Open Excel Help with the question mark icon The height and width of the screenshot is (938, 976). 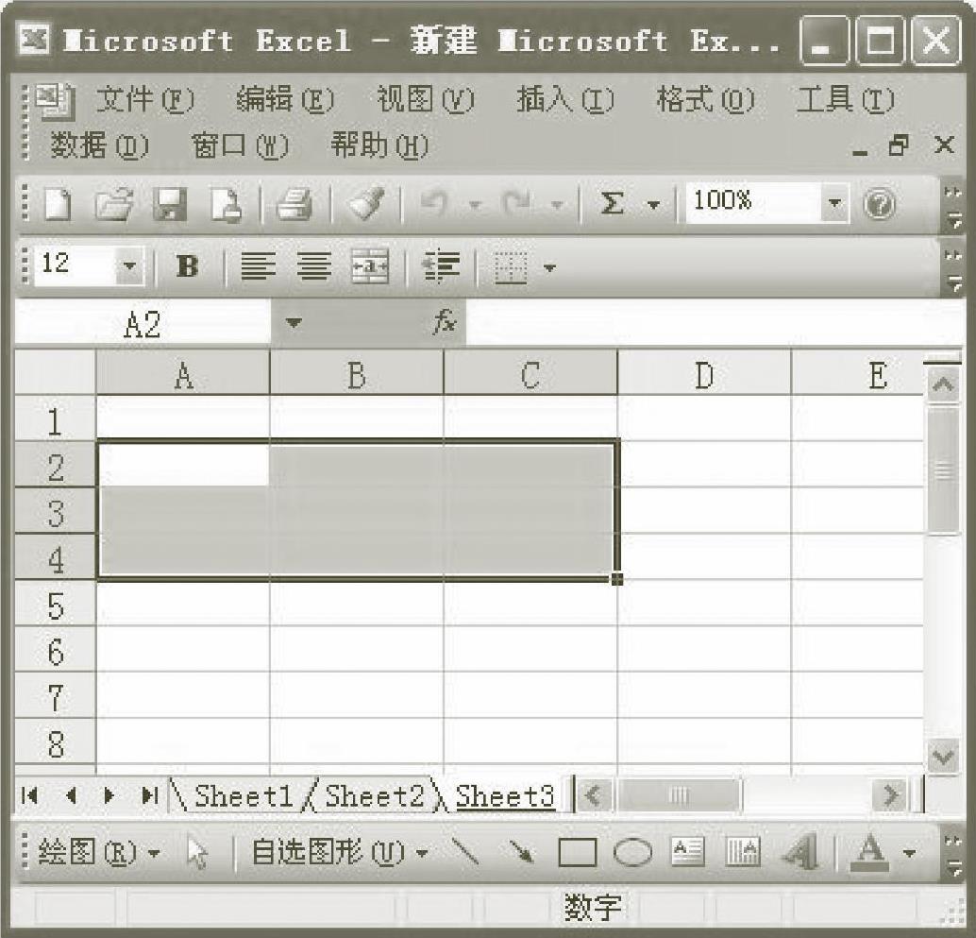point(880,204)
